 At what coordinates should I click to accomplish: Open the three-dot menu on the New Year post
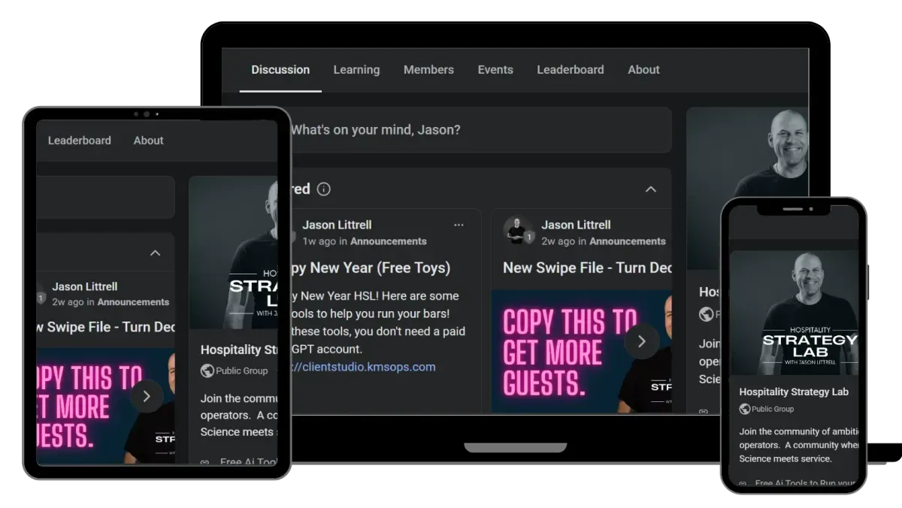(459, 225)
